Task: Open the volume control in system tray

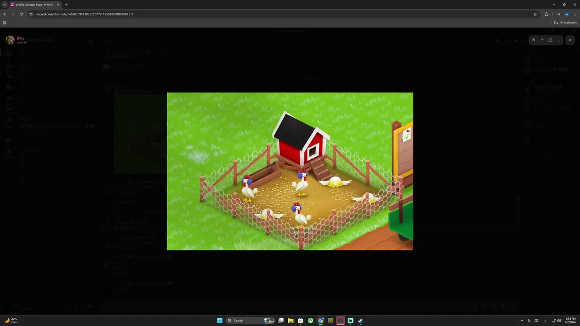Action: coord(559,321)
